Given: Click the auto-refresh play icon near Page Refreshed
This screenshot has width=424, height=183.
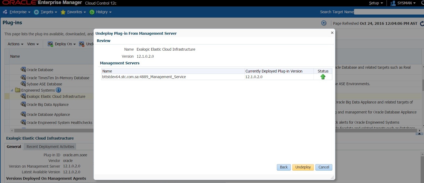Looking at the screenshot, I should tap(324, 23).
